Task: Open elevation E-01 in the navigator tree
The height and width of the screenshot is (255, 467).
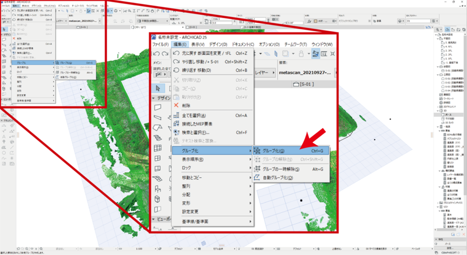Action: tap(452, 79)
